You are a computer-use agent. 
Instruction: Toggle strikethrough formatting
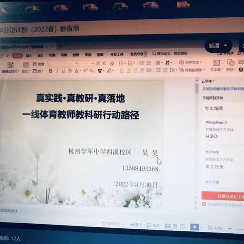(x=70, y=71)
